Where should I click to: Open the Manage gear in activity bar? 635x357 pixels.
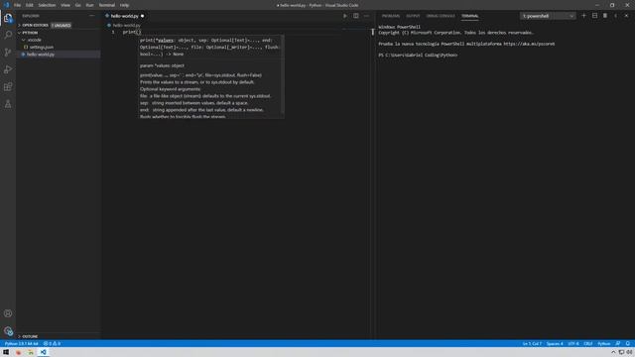click(x=8, y=330)
